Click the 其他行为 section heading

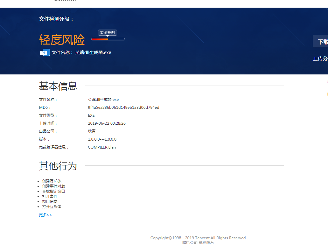pos(58,166)
